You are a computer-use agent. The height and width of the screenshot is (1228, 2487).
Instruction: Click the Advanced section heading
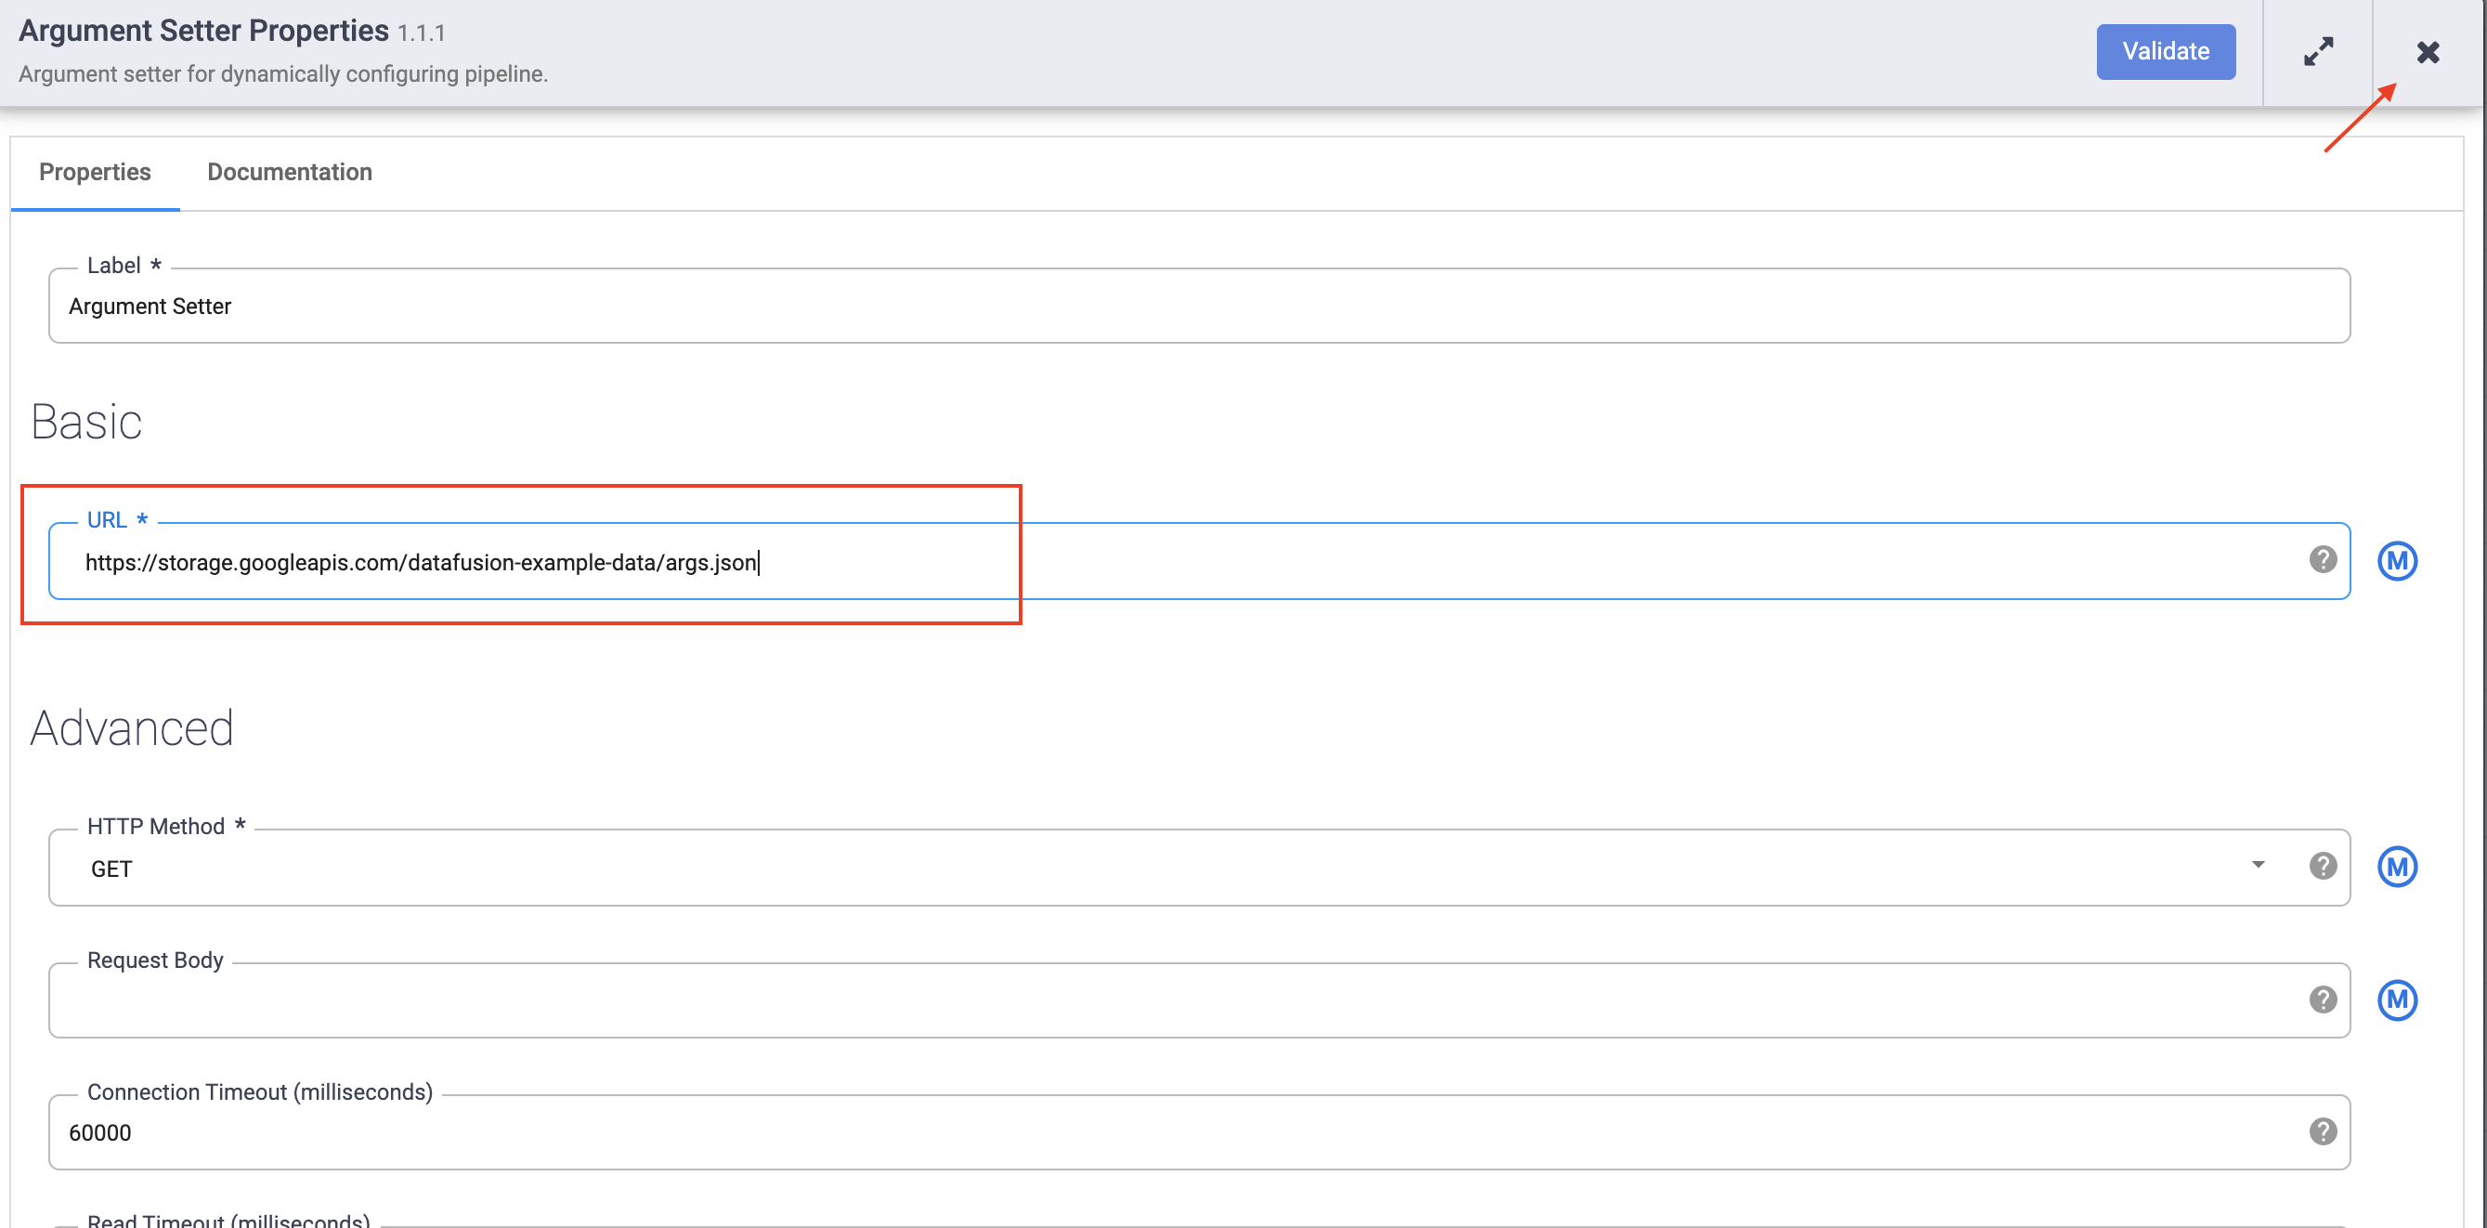pyautogui.click(x=132, y=728)
